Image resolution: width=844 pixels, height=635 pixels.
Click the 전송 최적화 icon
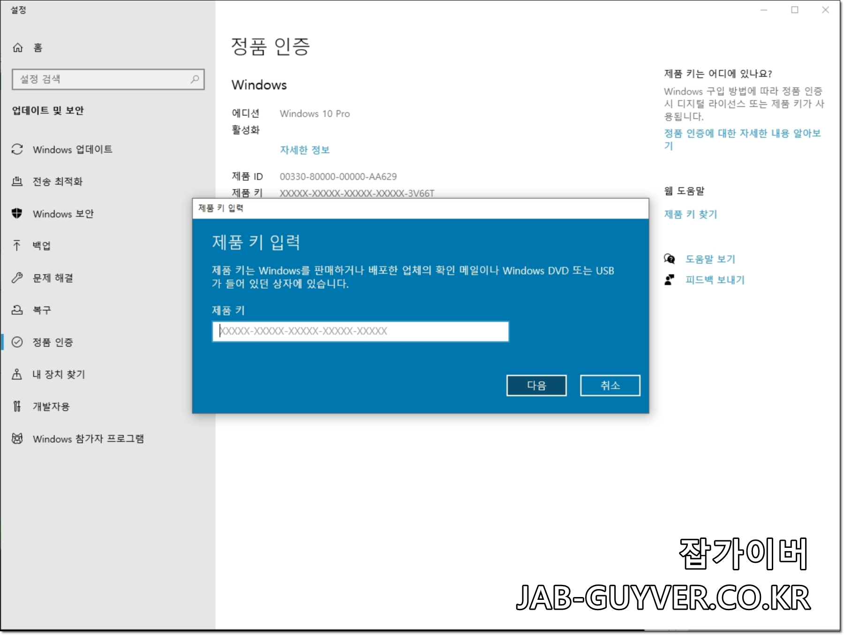coord(17,181)
